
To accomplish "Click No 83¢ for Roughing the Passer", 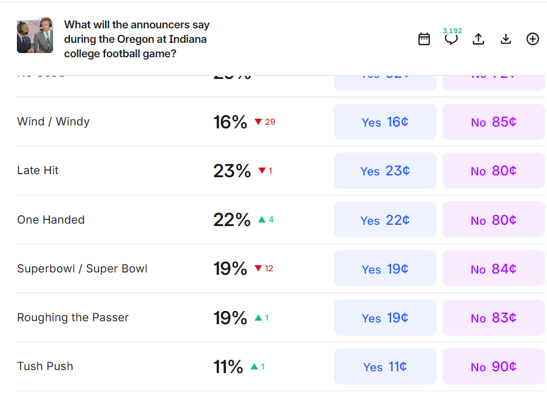I will pyautogui.click(x=493, y=318).
